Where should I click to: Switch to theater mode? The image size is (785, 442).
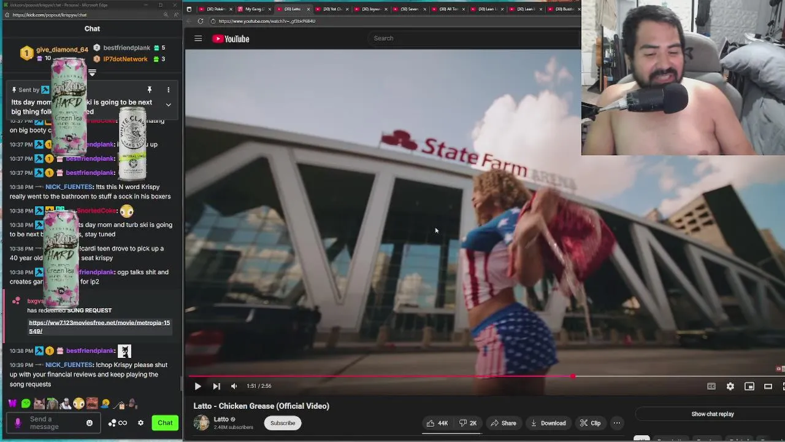[768, 386]
